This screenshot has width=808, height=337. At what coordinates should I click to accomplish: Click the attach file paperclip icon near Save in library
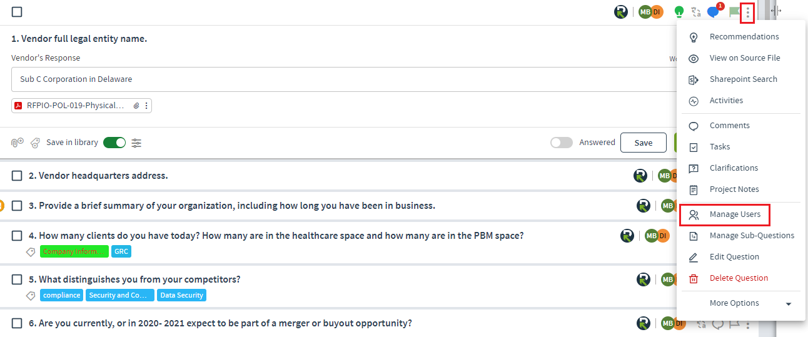point(17,143)
